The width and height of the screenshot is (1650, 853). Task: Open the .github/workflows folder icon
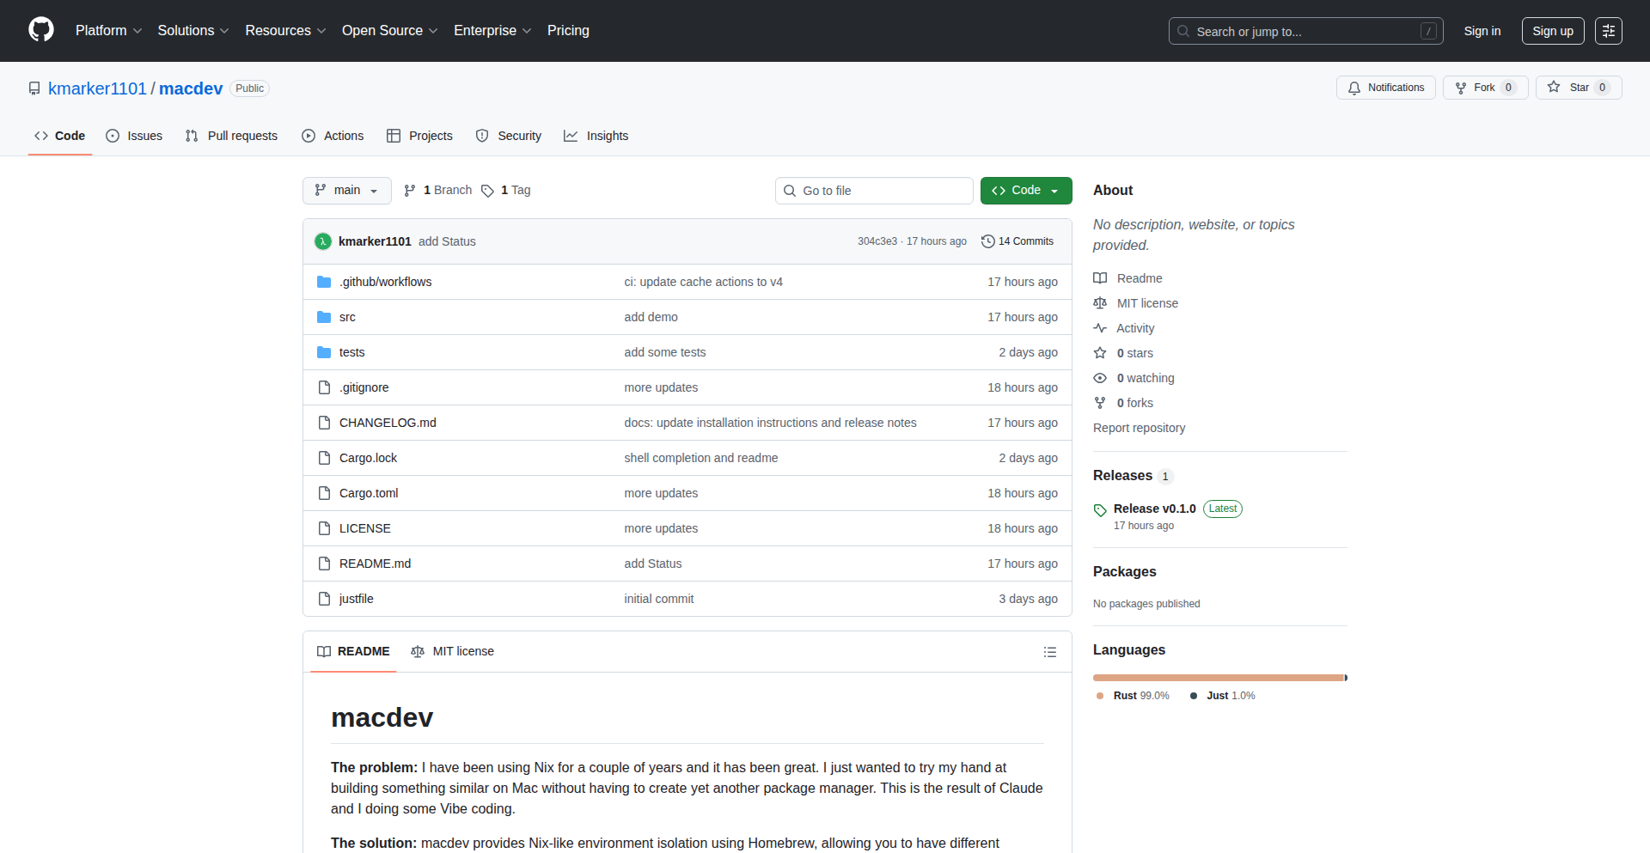[324, 281]
